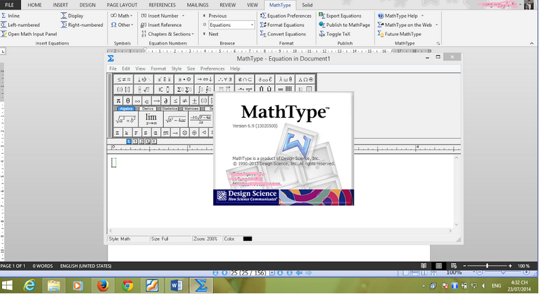Switch to the Solid ribbon tab
Screen dimensions: 539x294
click(x=307, y=5)
